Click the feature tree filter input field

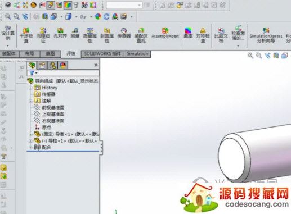63,73
